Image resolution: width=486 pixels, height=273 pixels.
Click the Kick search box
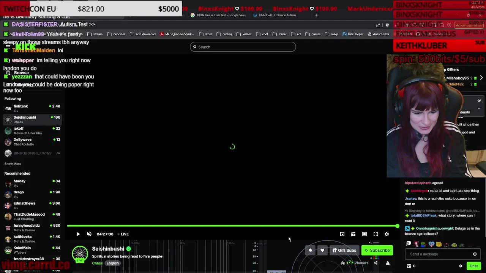243,47
